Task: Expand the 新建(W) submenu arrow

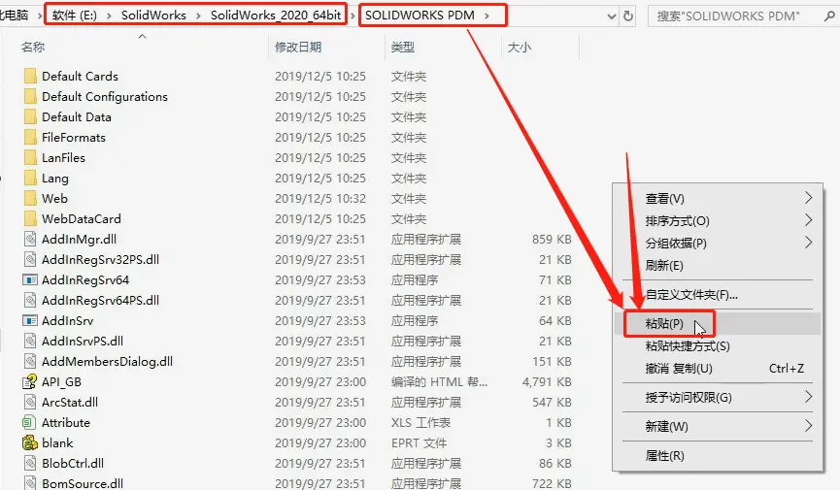Action: pyautogui.click(x=808, y=426)
